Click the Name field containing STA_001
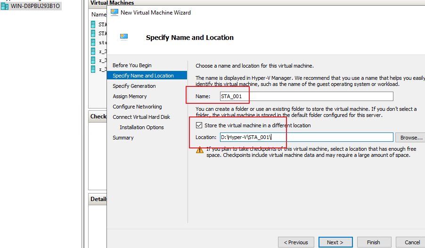This screenshot has height=248, width=425. pos(306,96)
